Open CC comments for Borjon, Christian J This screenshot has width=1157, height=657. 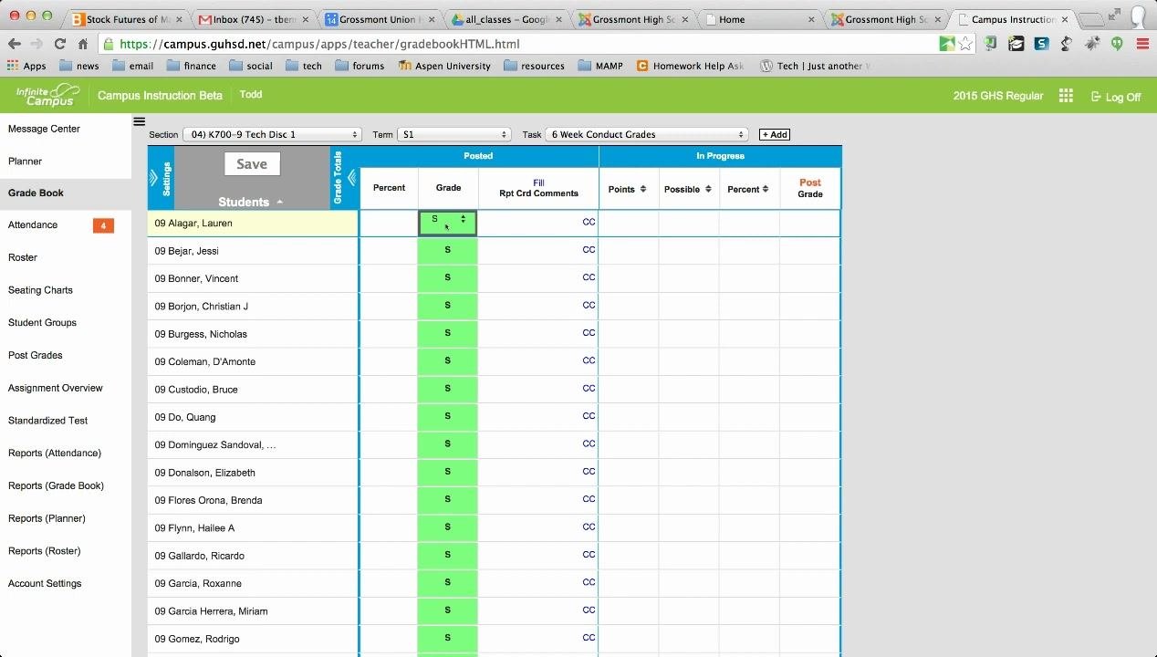[589, 305]
